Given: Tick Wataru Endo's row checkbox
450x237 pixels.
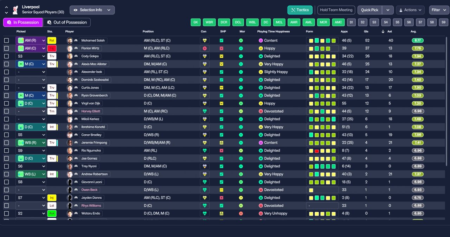Looking at the screenshot, I should click(6, 213).
